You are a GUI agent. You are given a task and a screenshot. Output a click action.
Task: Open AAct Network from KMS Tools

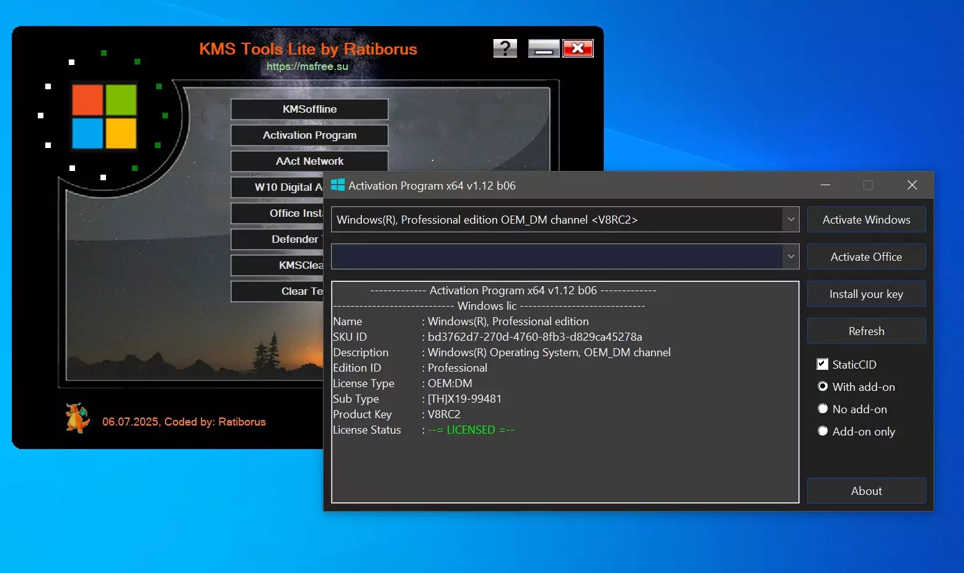pyautogui.click(x=309, y=161)
